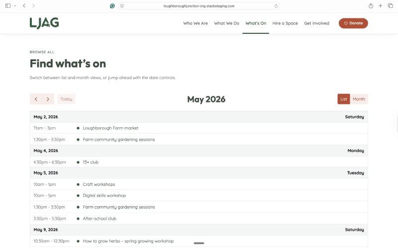Open the Loughborough Farm market event
This screenshot has width=398, height=248.
pos(110,128)
